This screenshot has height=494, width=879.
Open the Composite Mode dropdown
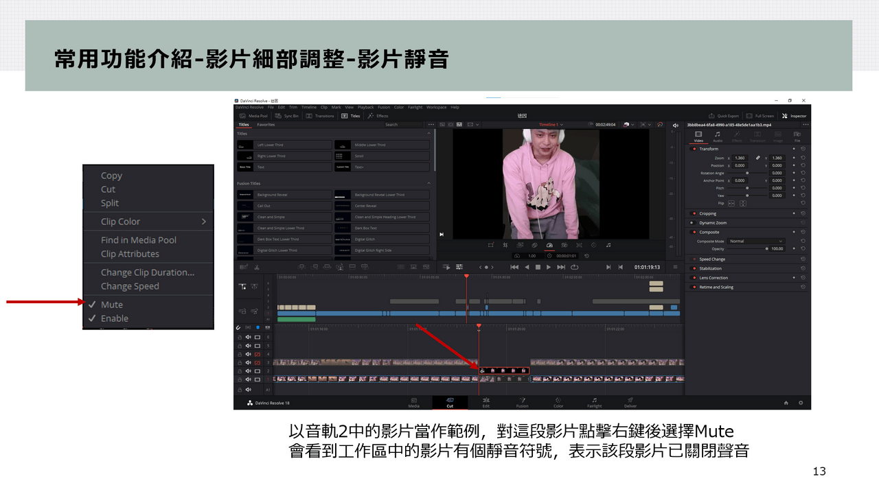point(755,242)
